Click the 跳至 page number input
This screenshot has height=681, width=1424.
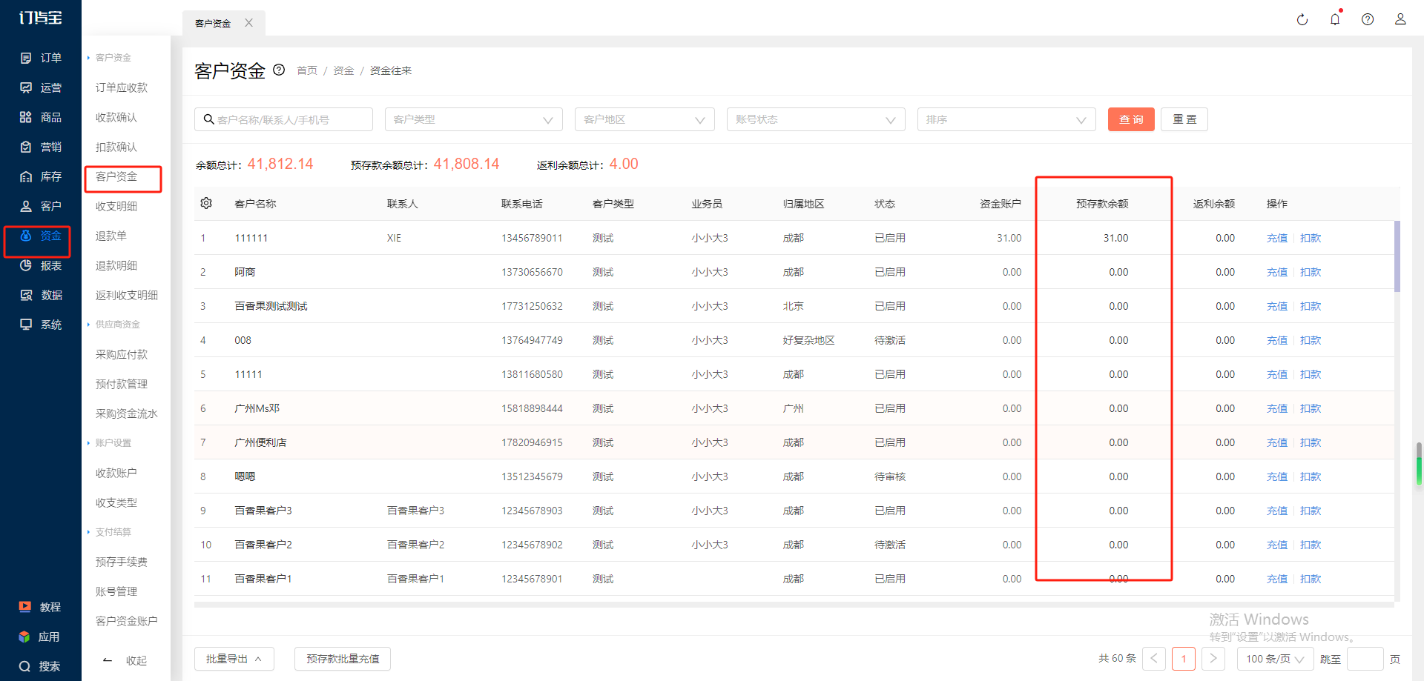click(x=1365, y=659)
